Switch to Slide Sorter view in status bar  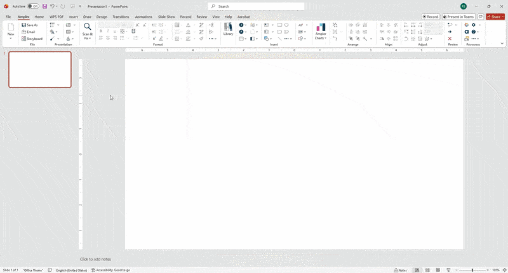click(x=427, y=270)
